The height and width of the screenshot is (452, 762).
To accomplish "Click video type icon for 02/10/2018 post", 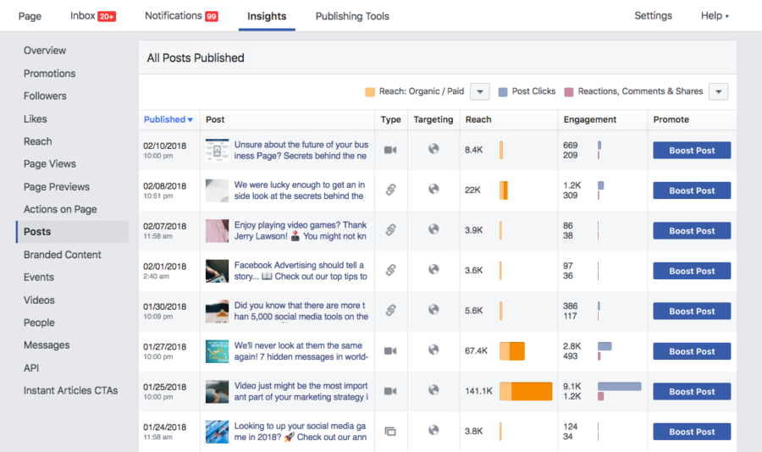I will click(390, 150).
